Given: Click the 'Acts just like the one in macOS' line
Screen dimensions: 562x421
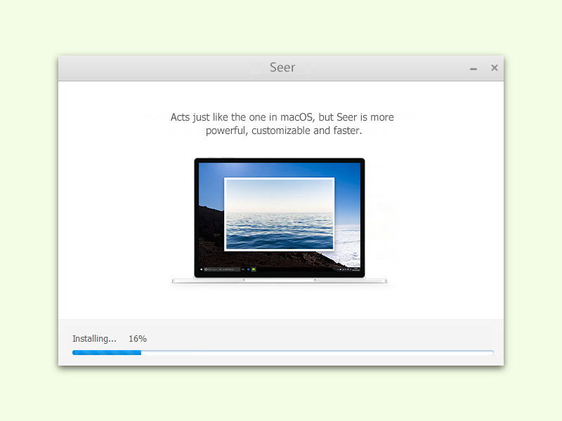Looking at the screenshot, I should click(282, 117).
